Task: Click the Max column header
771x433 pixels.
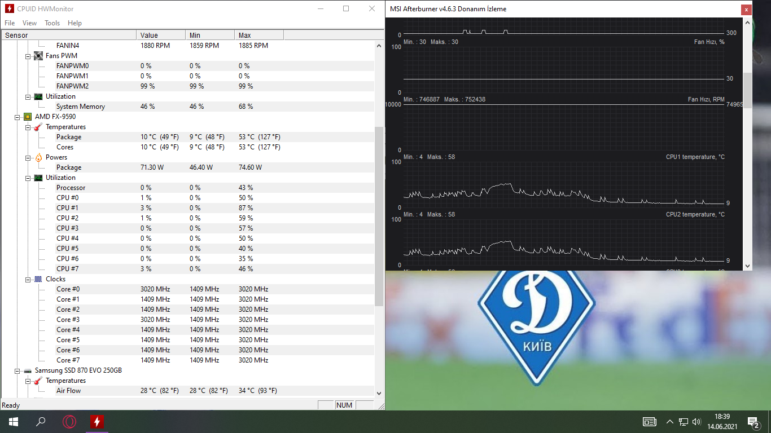Action: [x=259, y=35]
